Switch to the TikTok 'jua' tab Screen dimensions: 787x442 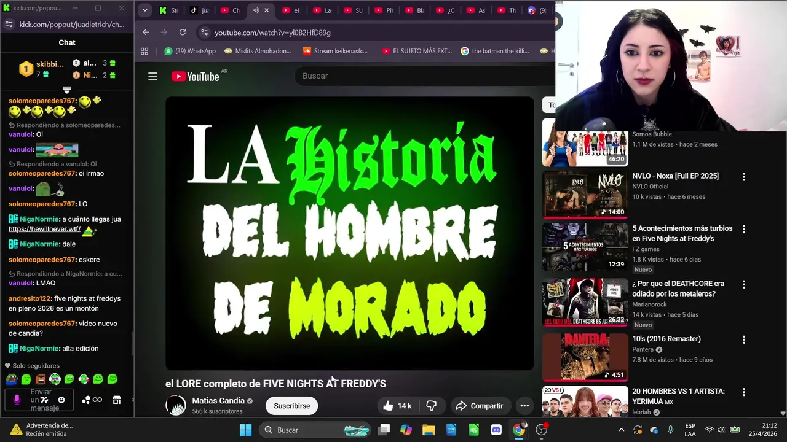(x=199, y=10)
